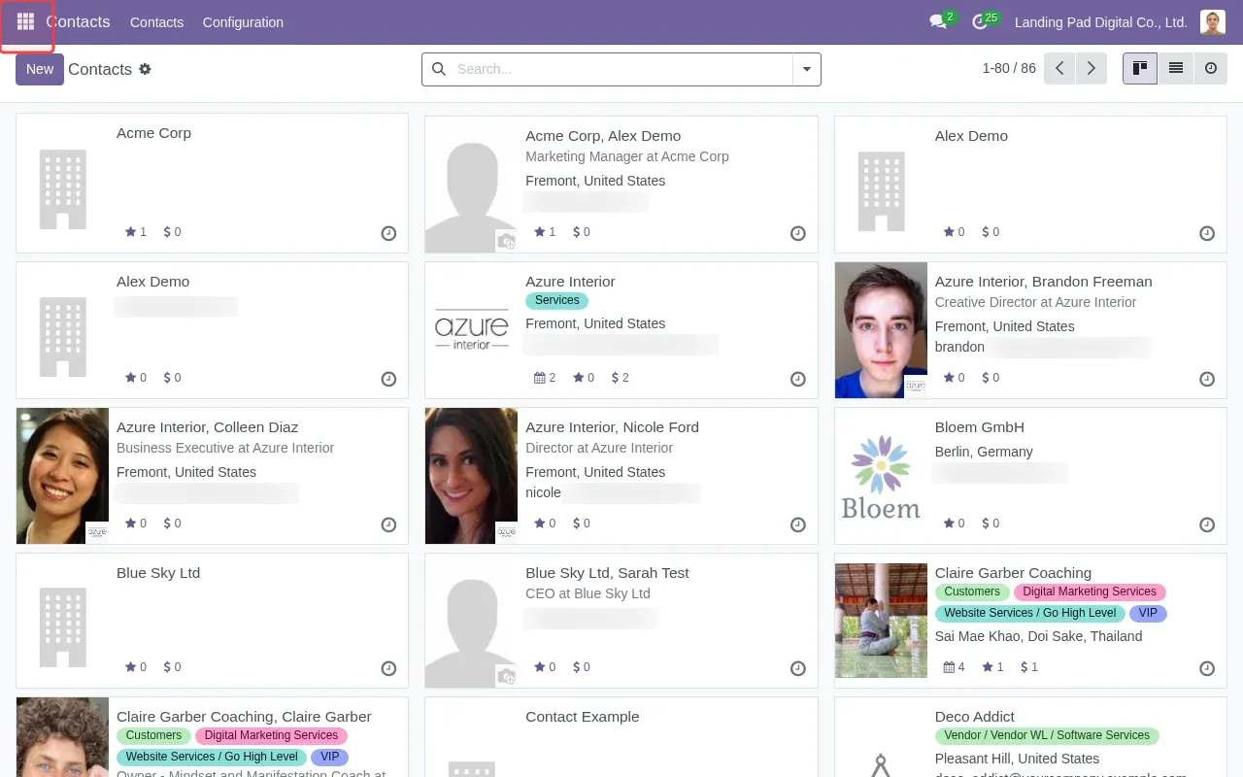Expand the search options dropdown arrow
Image resolution: width=1243 pixels, height=777 pixels.
pyautogui.click(x=806, y=69)
